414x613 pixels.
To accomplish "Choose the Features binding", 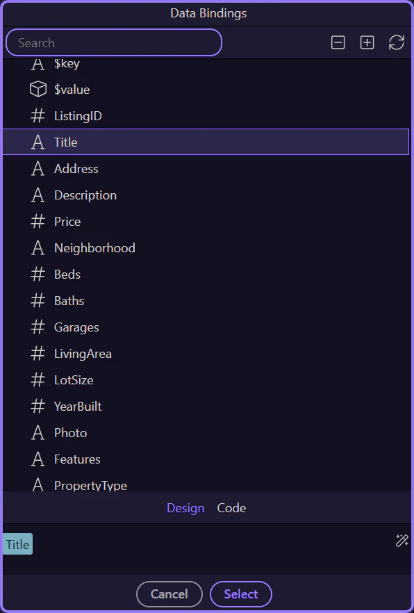I will (x=77, y=459).
